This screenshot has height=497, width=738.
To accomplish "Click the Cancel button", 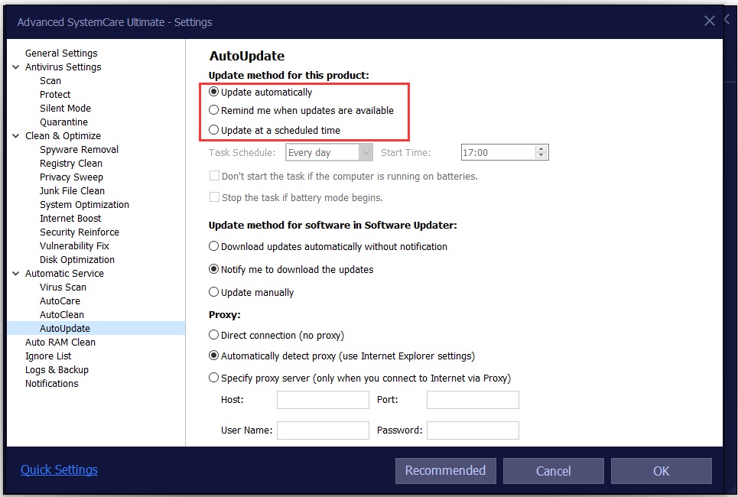I will pyautogui.click(x=553, y=471).
